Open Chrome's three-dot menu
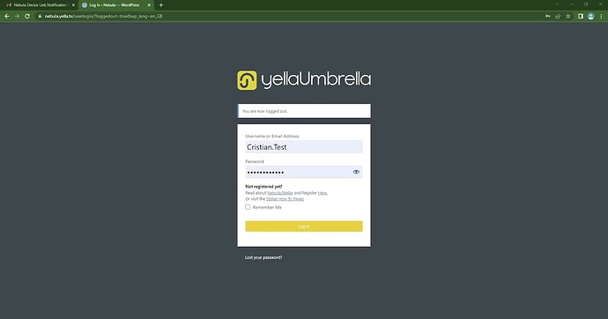 pyautogui.click(x=601, y=16)
